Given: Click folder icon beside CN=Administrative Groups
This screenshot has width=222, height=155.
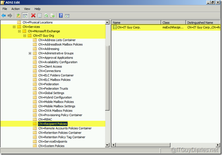Looking at the screenshot, I should tap(35, 53).
